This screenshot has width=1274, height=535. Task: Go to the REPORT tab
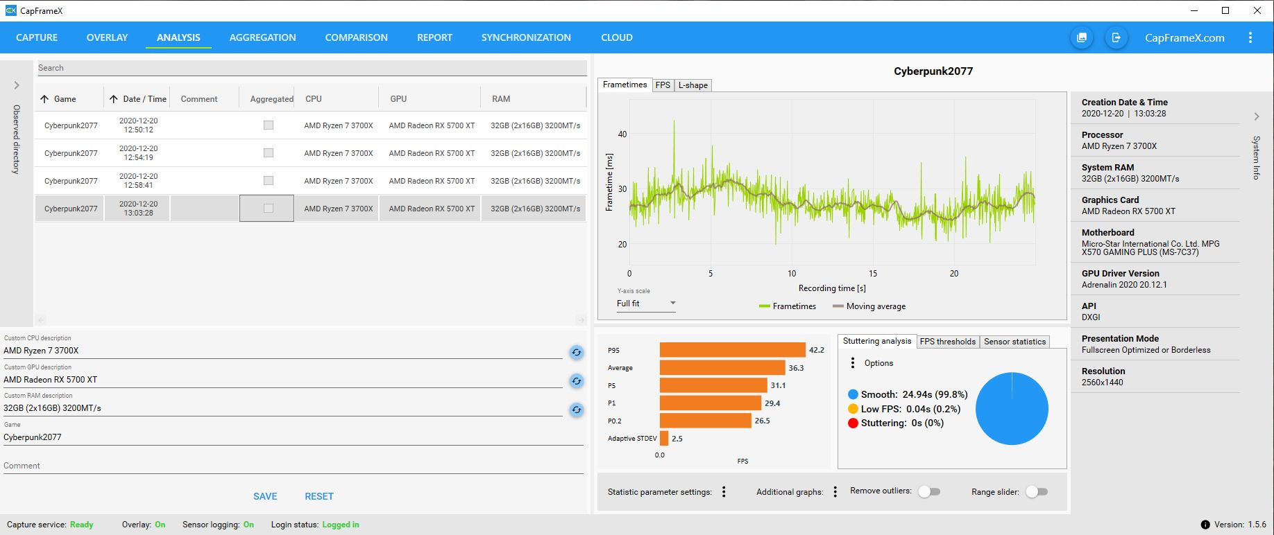[x=434, y=37]
